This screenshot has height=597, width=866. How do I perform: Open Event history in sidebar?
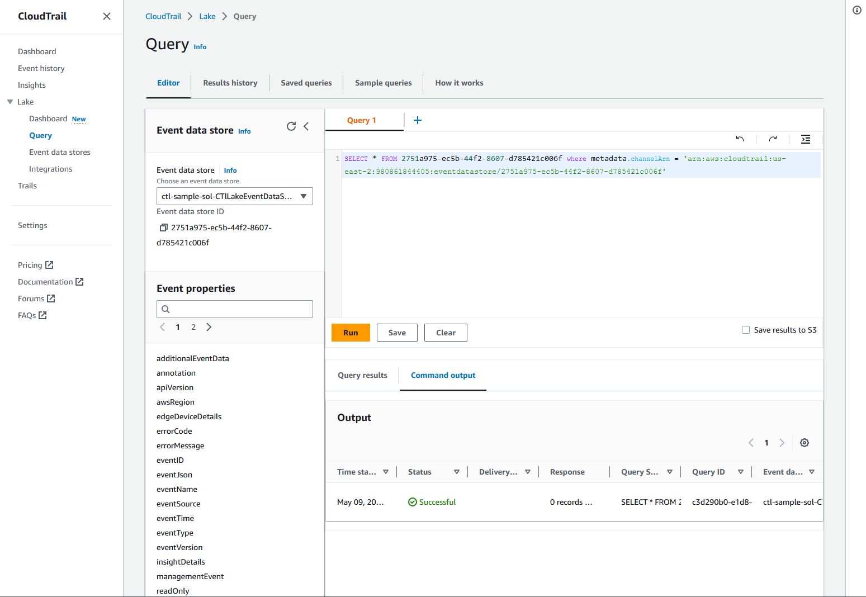pyautogui.click(x=41, y=68)
